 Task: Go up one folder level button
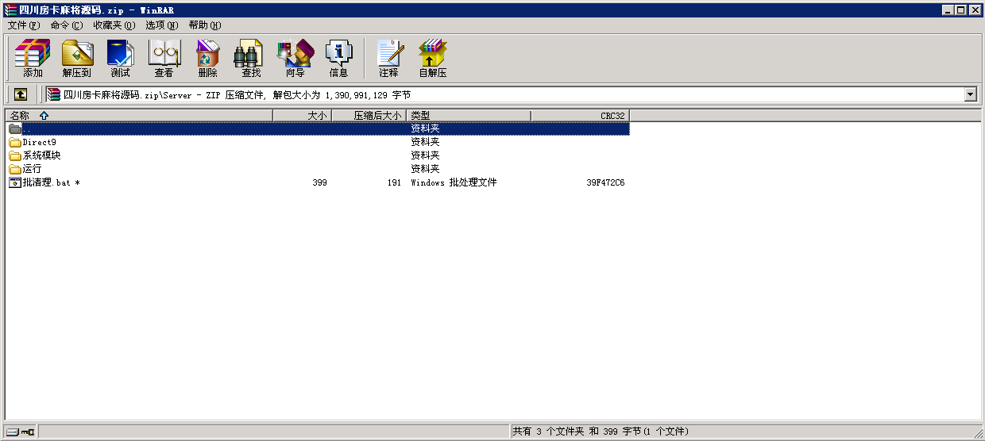(21, 94)
